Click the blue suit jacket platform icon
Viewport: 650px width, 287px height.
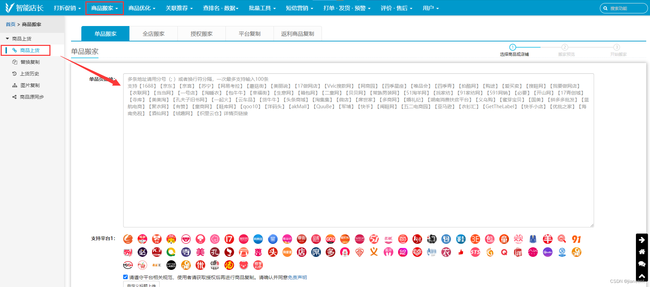click(x=533, y=239)
